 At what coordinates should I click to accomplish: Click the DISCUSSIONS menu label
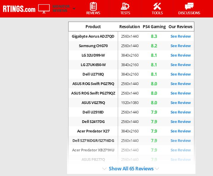[x=189, y=13]
